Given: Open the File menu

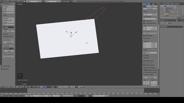Looking at the screenshot, I should point(6,1).
